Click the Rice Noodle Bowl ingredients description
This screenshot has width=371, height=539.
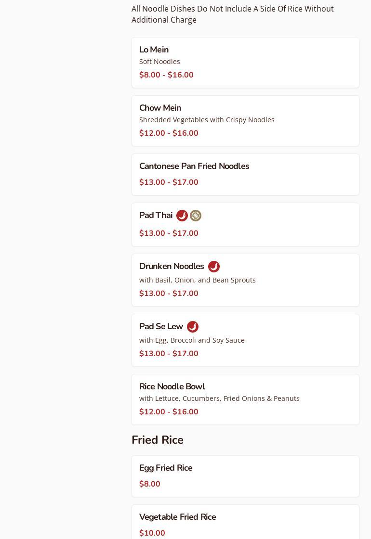[219, 398]
